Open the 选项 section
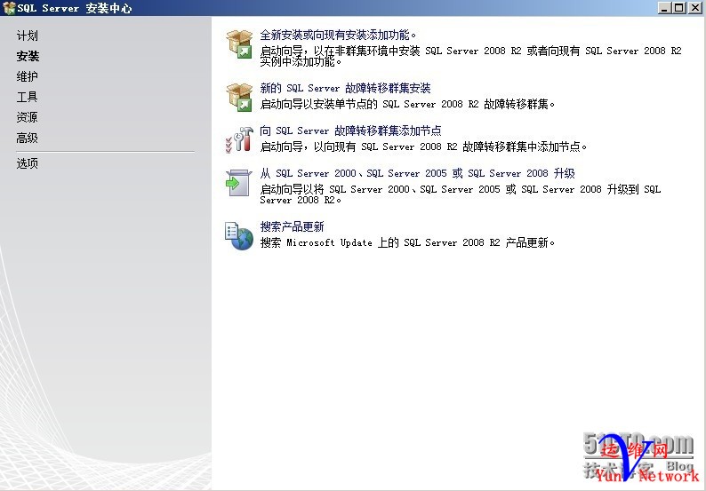The width and height of the screenshot is (706, 491). [27, 163]
